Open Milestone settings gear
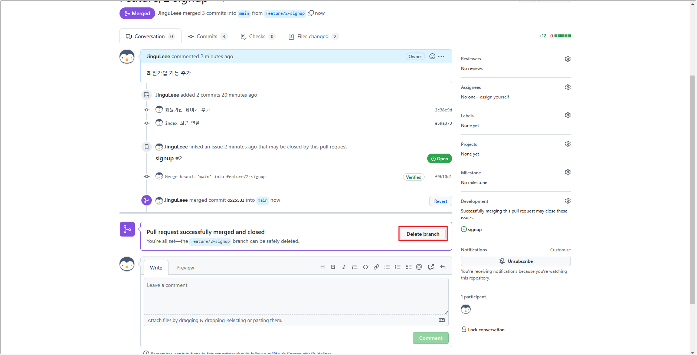 [567, 172]
